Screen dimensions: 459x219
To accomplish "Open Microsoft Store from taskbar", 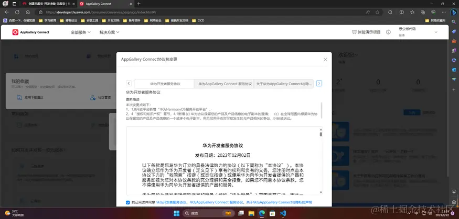I will click(272, 213).
